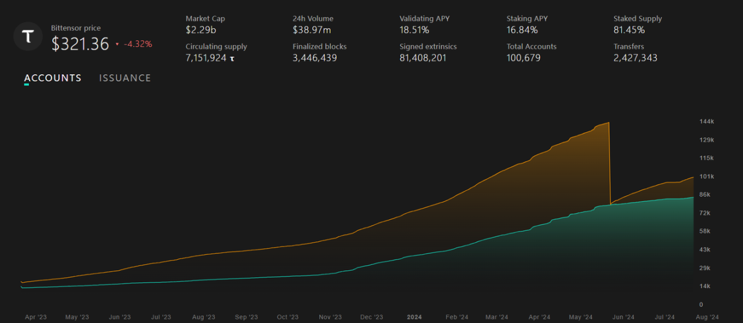Click the Apr '23 label on the x-axis
Screen dimensions: 743x323
[36, 317]
